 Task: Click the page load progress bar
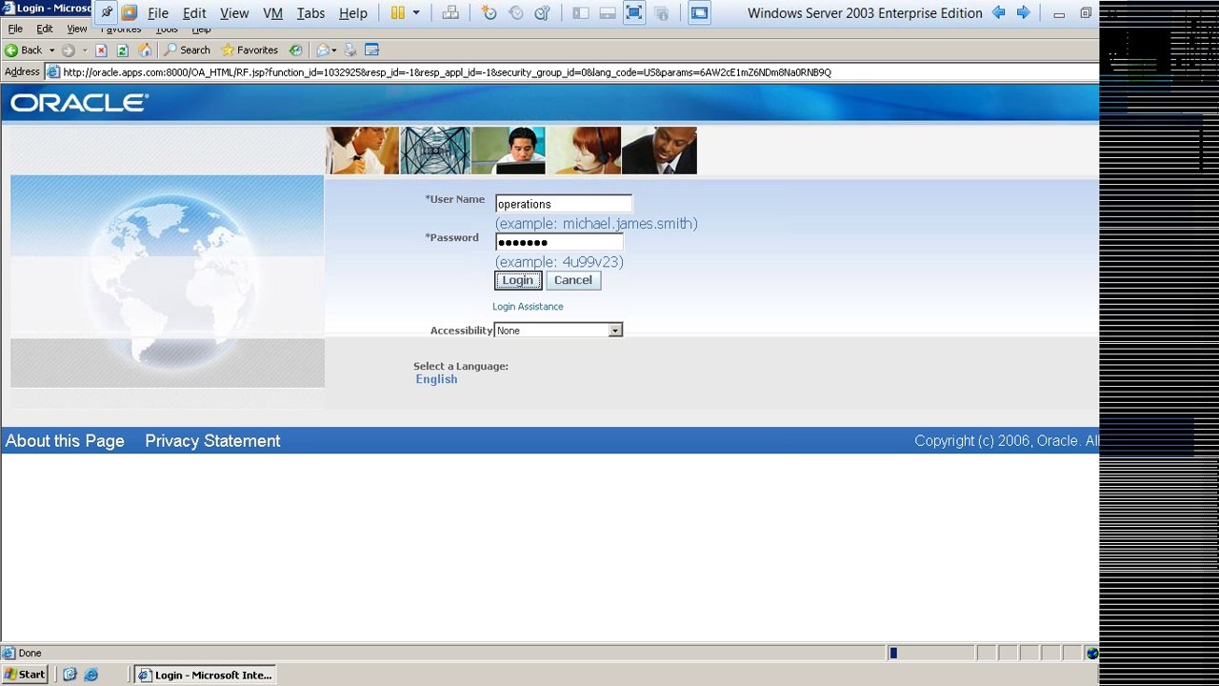929,654
